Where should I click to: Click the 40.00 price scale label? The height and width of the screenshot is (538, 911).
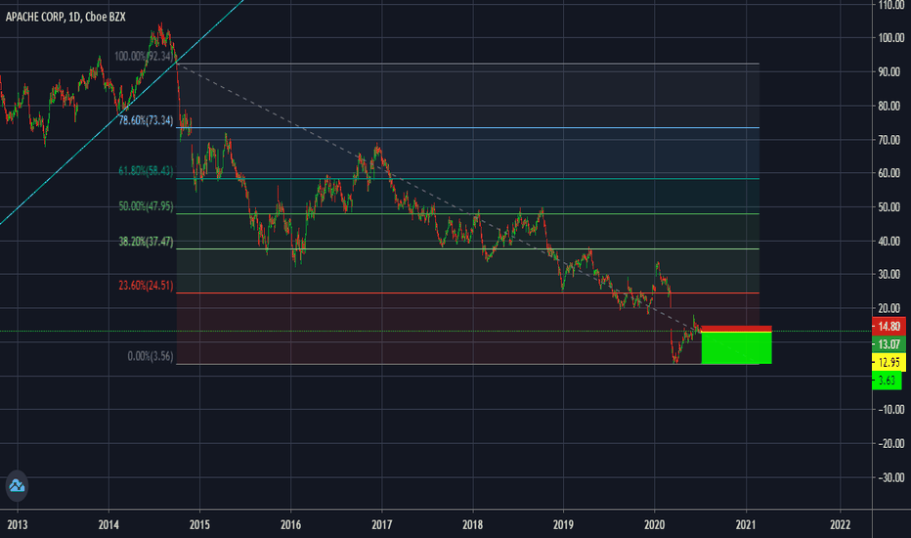[891, 241]
